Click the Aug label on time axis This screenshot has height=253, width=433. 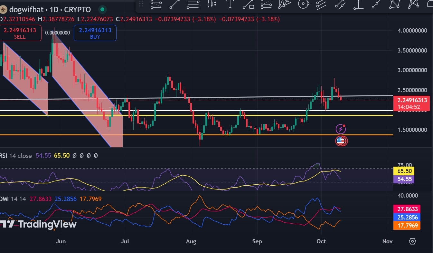point(191,241)
